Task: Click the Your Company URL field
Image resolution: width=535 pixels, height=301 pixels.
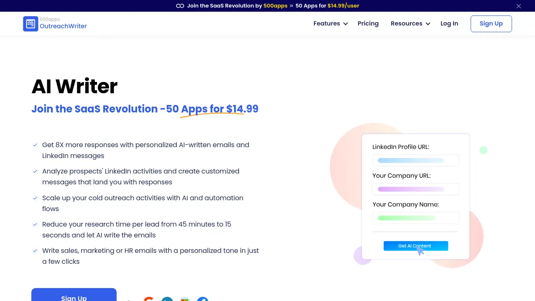Action: (416, 189)
